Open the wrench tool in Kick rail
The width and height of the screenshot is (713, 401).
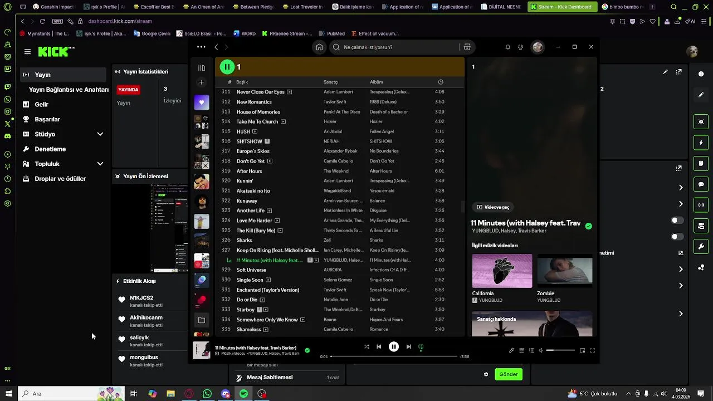click(701, 247)
